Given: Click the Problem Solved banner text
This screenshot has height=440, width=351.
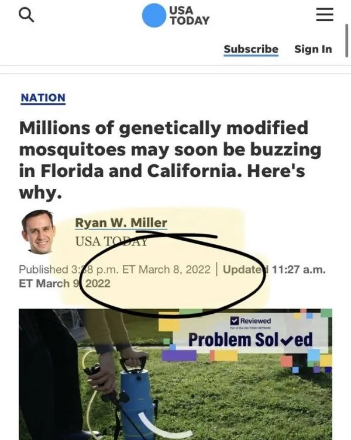Looking at the screenshot, I should (x=250, y=339).
